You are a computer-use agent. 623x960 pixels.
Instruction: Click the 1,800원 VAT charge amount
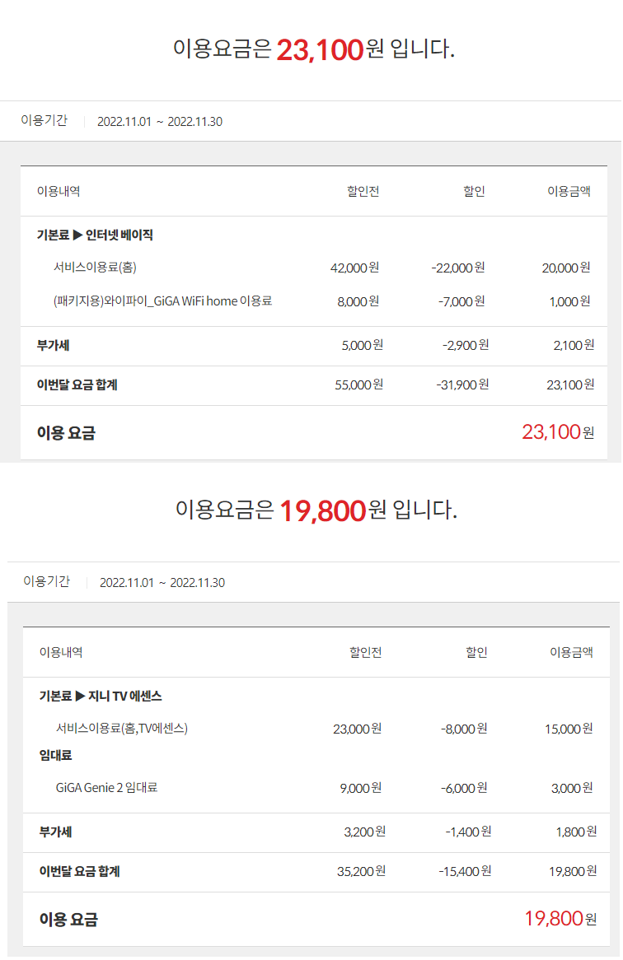pos(576,832)
